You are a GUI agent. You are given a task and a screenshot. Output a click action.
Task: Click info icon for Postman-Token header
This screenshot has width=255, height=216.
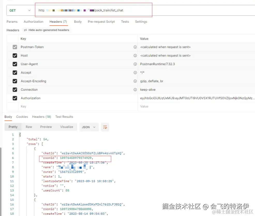pyautogui.click(x=135, y=47)
